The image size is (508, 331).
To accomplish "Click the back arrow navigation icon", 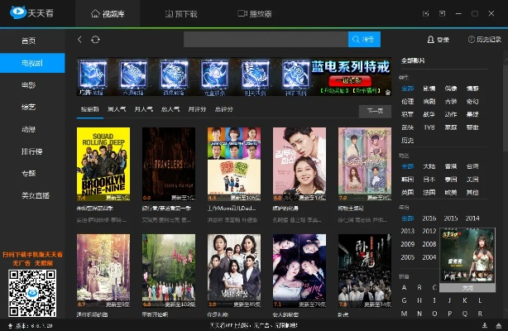I will tap(79, 40).
